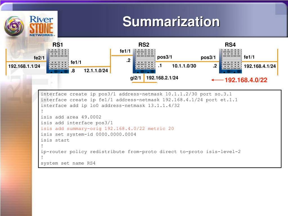Click the system set name RS4 line
The height and width of the screenshot is (216, 288).
point(68,163)
